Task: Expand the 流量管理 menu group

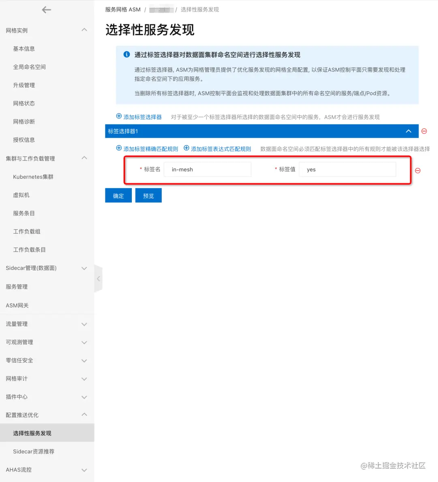Action: [x=84, y=324]
